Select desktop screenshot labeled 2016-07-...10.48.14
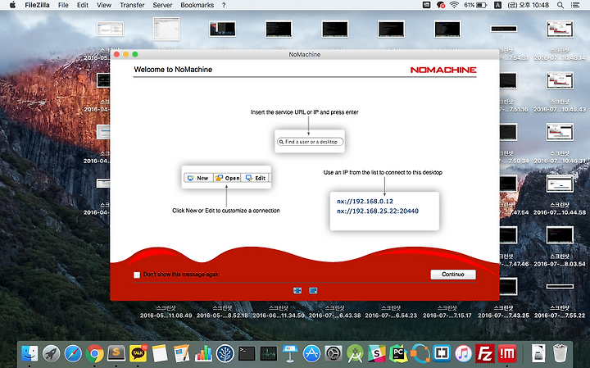Image resolution: width=590 pixels, height=368 pixels. 560,30
